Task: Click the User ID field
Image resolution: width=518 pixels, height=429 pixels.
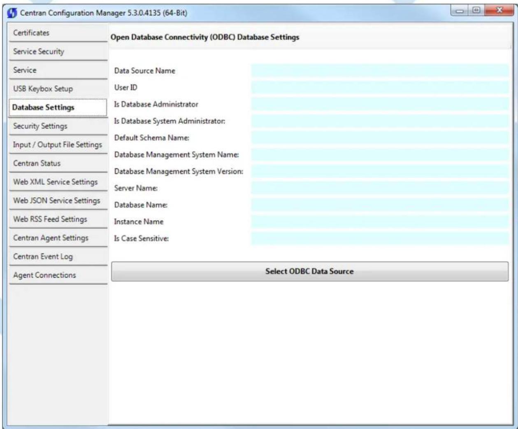Action: pos(380,87)
